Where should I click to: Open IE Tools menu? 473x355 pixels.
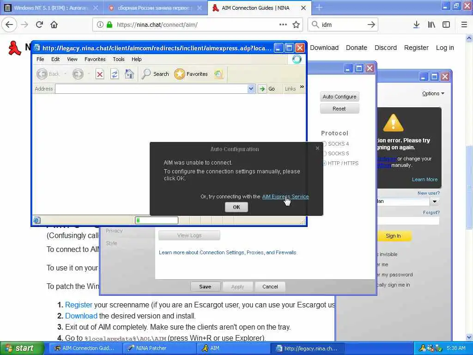[119, 59]
